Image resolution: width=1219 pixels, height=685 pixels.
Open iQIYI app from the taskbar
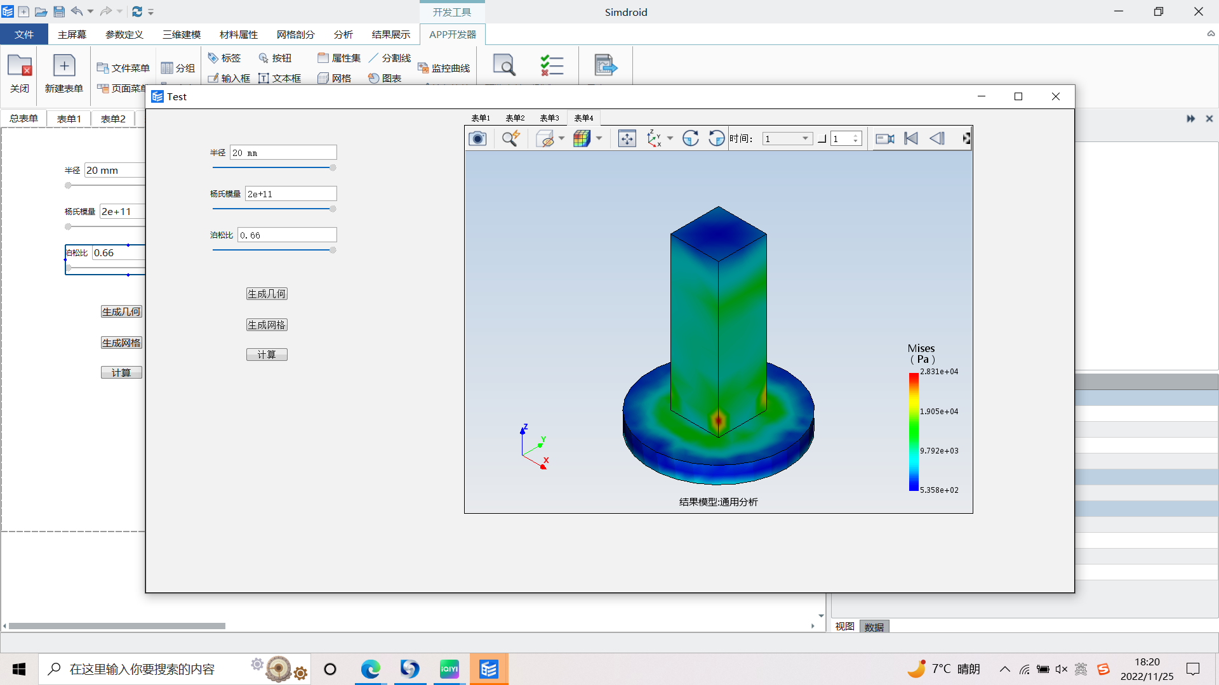click(x=449, y=669)
